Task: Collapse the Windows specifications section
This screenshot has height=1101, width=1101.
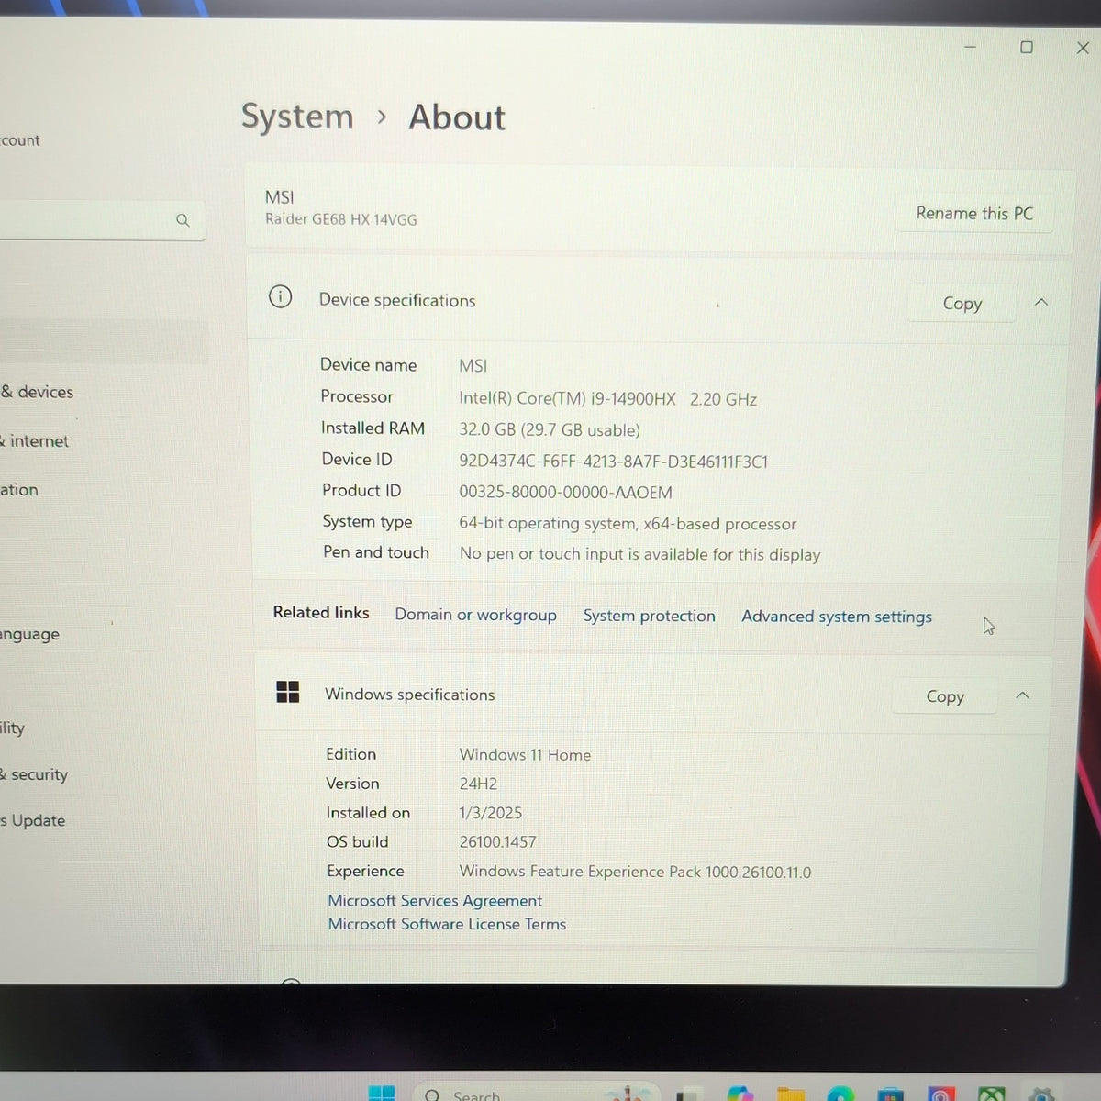Action: pos(1022,695)
